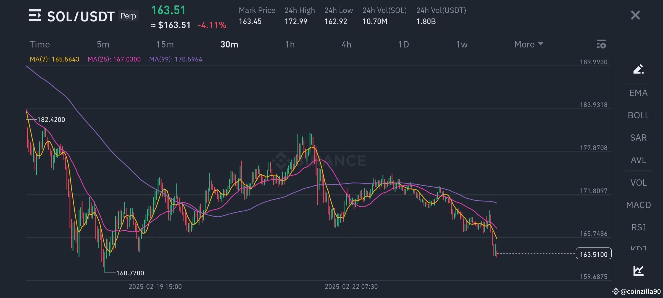Click the MA(25) 167.0300 legend
663x298 pixels.
coord(114,59)
